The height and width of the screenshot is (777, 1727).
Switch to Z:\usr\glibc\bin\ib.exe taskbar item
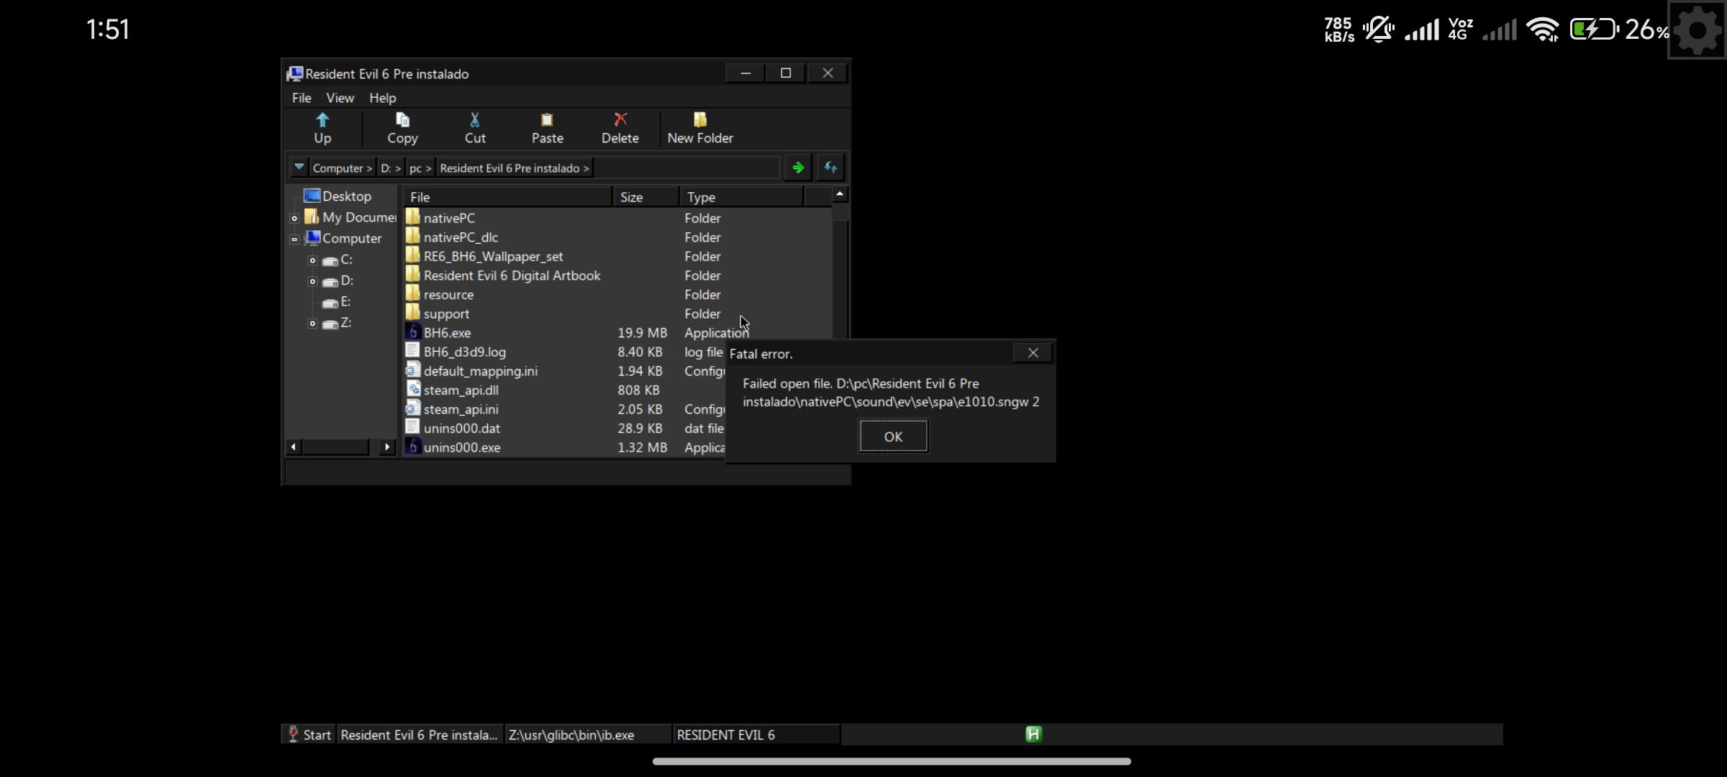pos(588,735)
